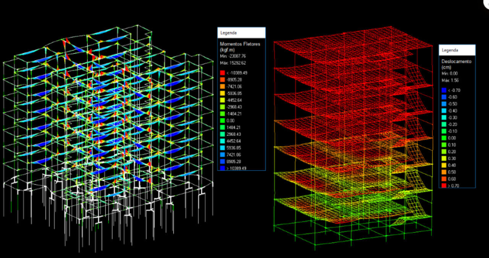The height and width of the screenshot is (258, 489).
Task: Click the 'Máx: 1.56' displacement value
Action: [450, 80]
